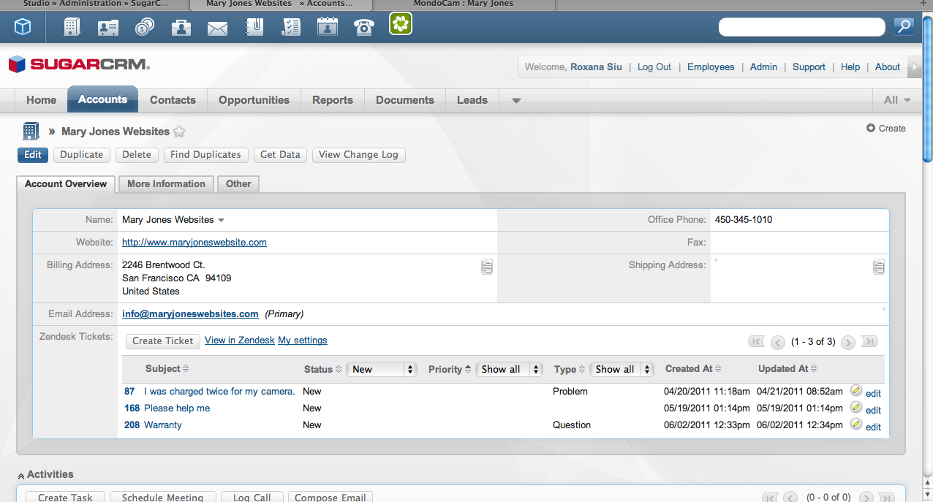The width and height of the screenshot is (933, 502).
Task: Open Emails via envelope toolbar icon
Action: pyautogui.click(x=217, y=28)
